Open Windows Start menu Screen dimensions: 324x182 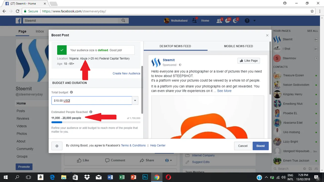(6, 177)
